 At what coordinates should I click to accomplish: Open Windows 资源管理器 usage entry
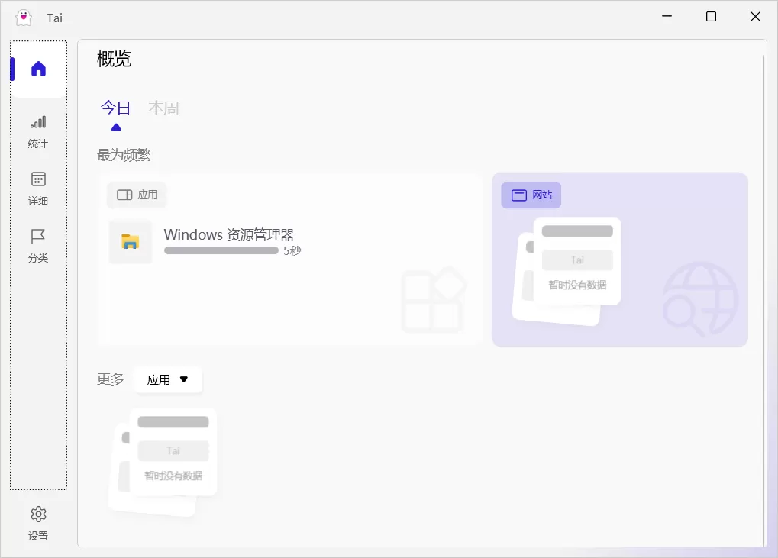pos(229,234)
